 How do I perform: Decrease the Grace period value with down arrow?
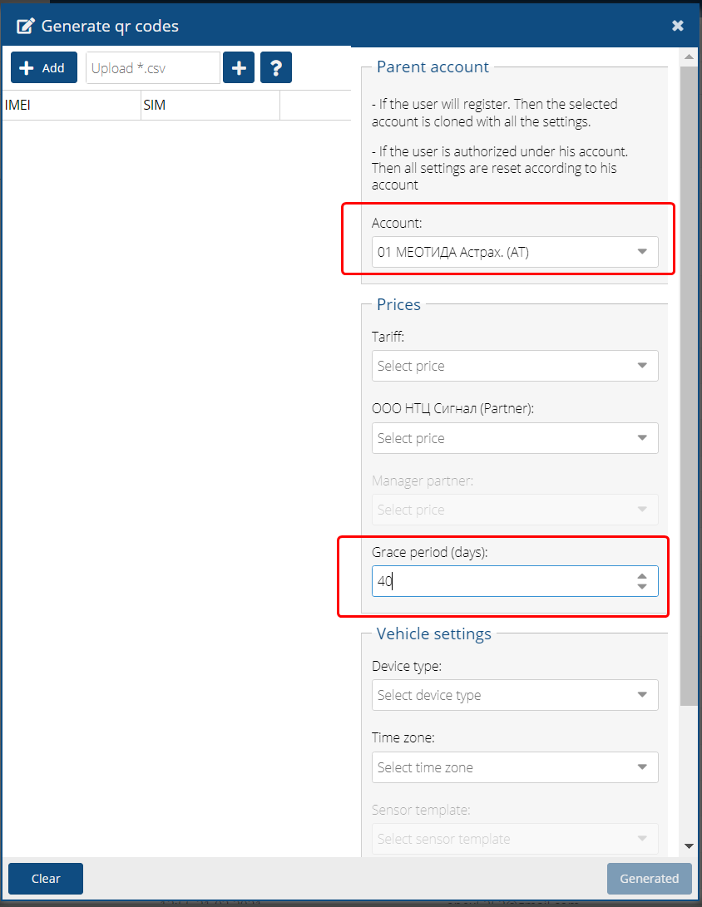pyautogui.click(x=641, y=587)
